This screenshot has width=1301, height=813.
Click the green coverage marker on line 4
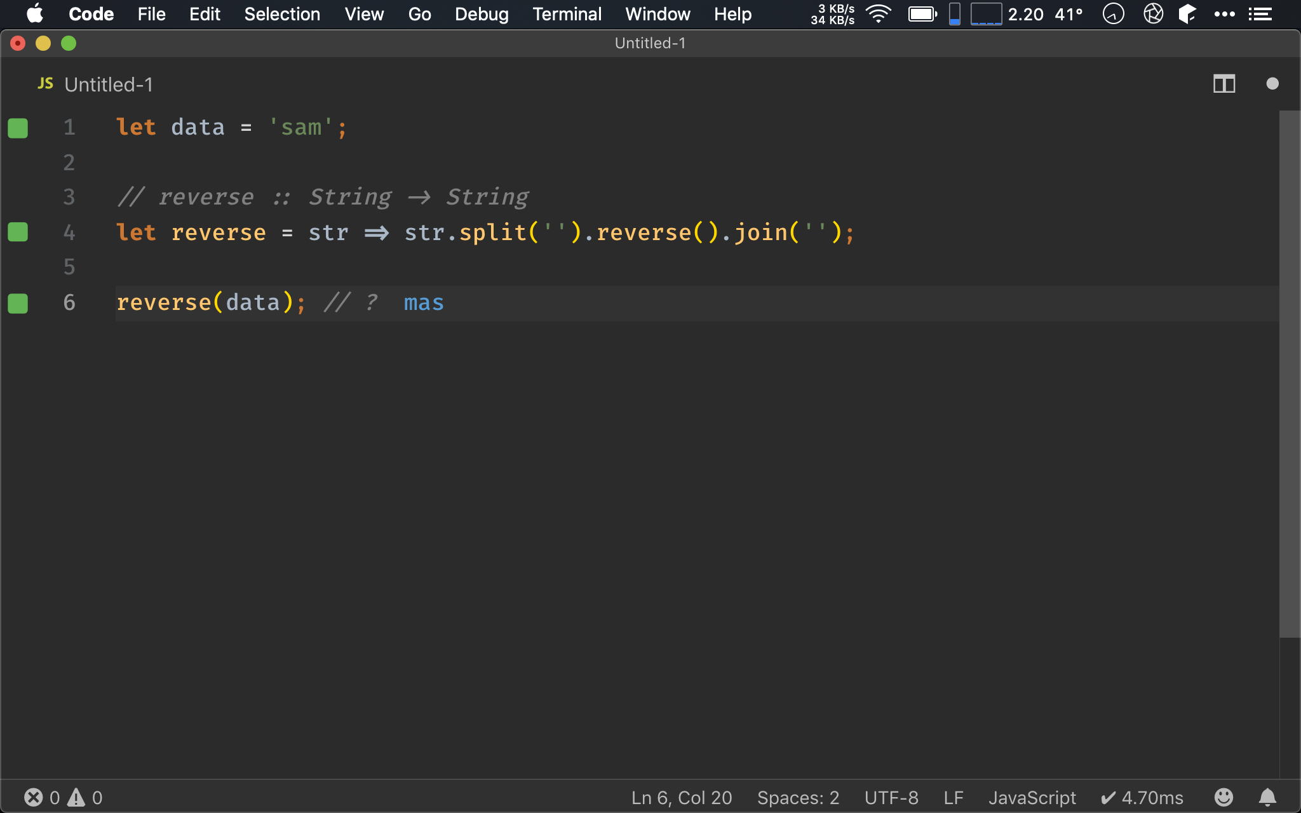click(18, 232)
